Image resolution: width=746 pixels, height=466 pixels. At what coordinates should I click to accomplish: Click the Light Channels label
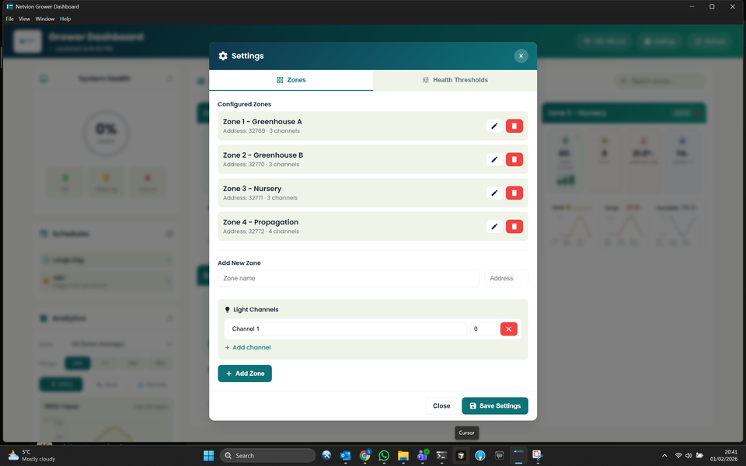(256, 310)
